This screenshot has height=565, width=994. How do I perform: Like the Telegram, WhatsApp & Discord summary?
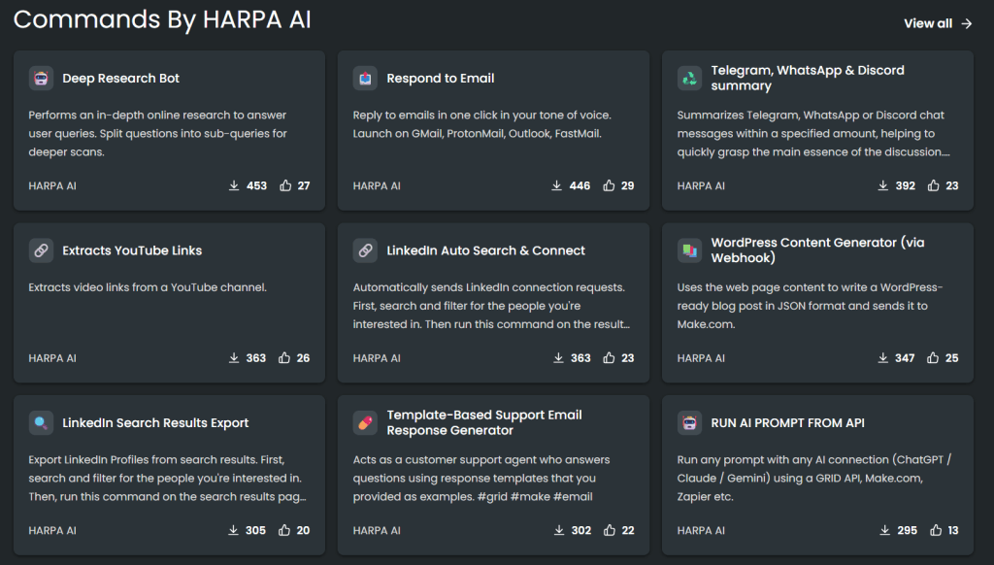click(x=934, y=185)
